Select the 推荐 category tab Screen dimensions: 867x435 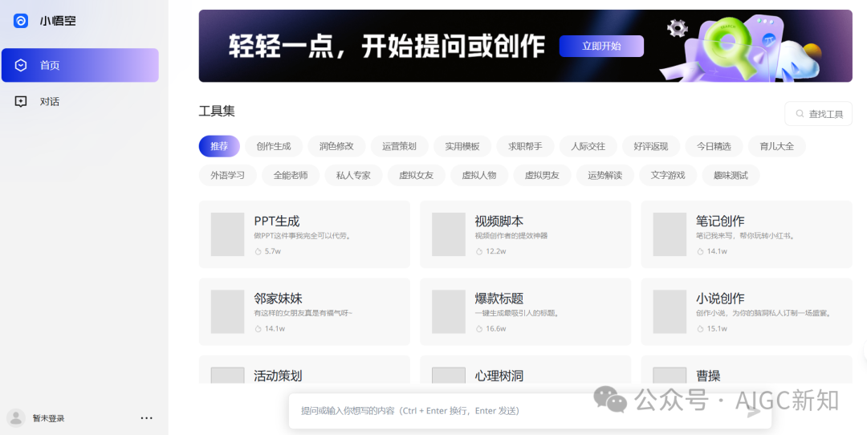219,146
